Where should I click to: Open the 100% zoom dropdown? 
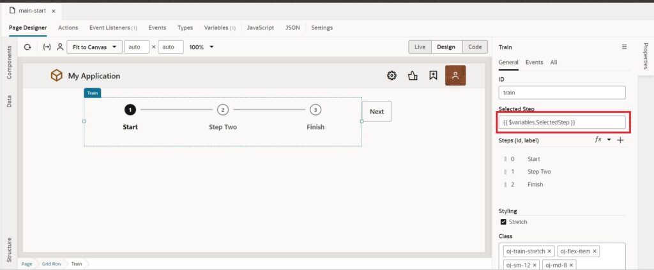202,47
